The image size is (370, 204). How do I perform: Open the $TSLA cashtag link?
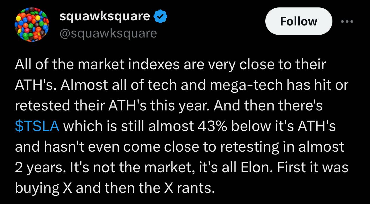(x=37, y=126)
